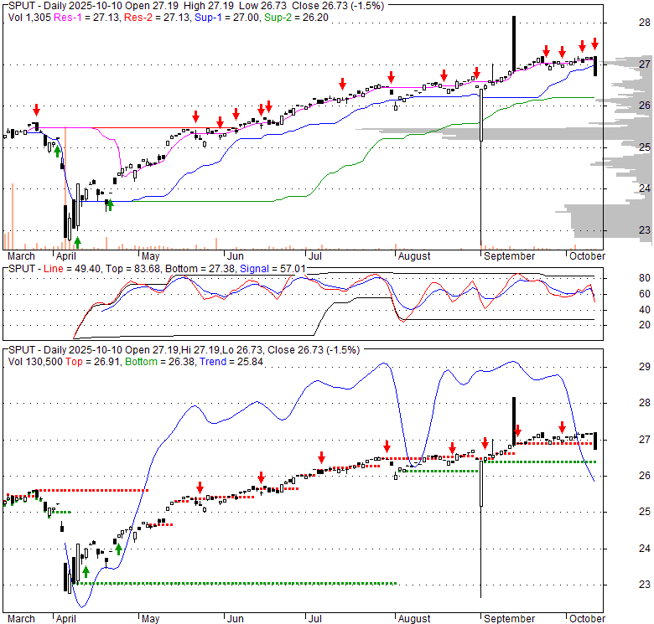Click 'Close 26.73 (-1.5%)' in top chart header
The height and width of the screenshot is (624, 654).
click(338, 6)
